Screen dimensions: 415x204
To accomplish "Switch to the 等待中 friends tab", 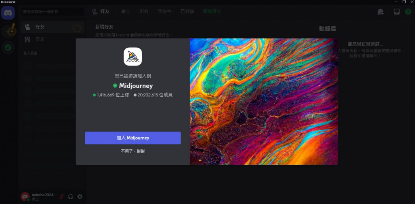I will tap(165, 11).
